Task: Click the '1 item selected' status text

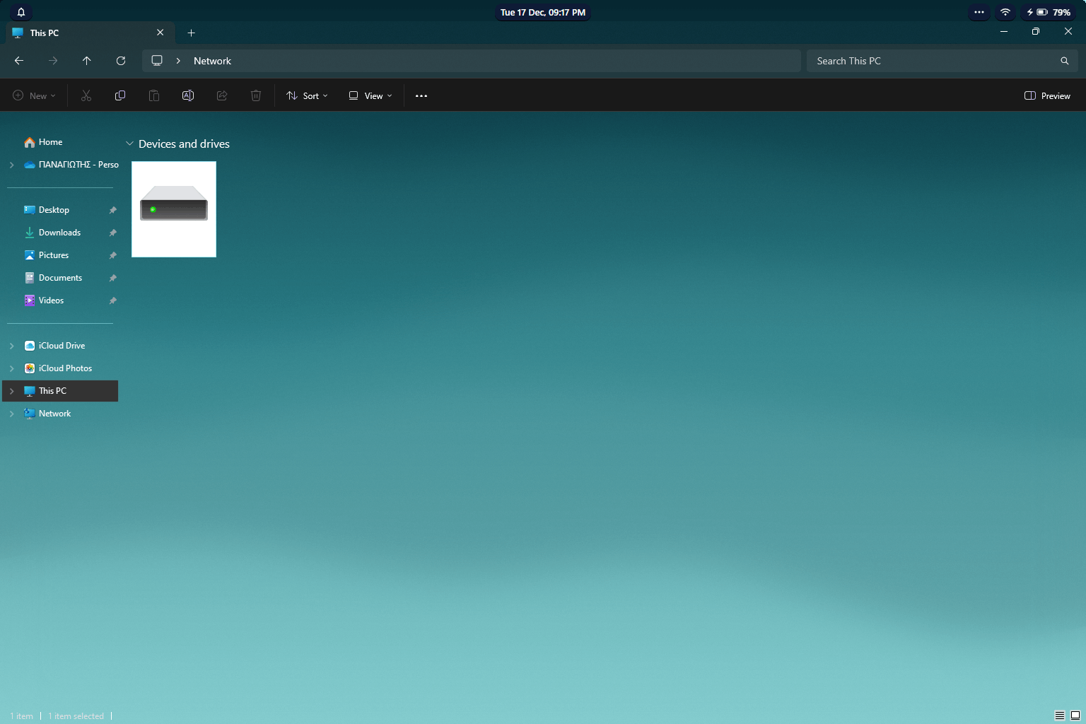Action: [76, 716]
